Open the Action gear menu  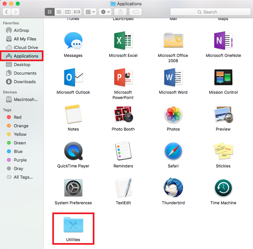click(x=105, y=12)
